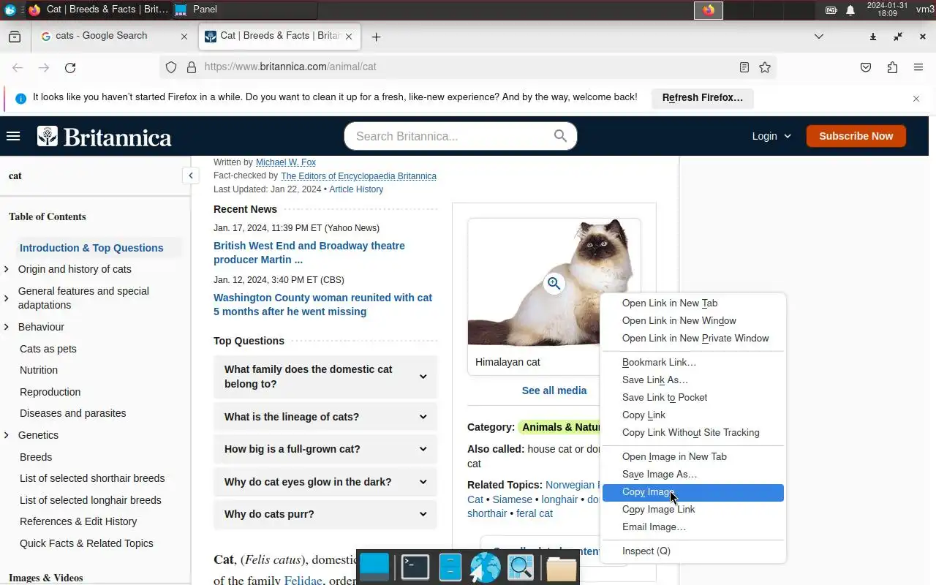Click the browser forward arrow

[44, 67]
